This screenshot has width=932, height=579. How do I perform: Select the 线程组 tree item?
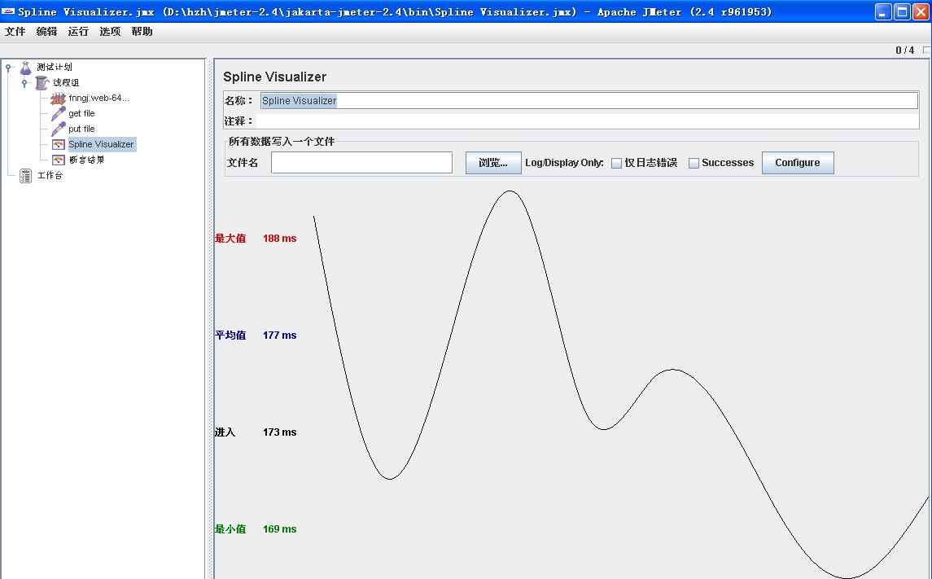(65, 82)
